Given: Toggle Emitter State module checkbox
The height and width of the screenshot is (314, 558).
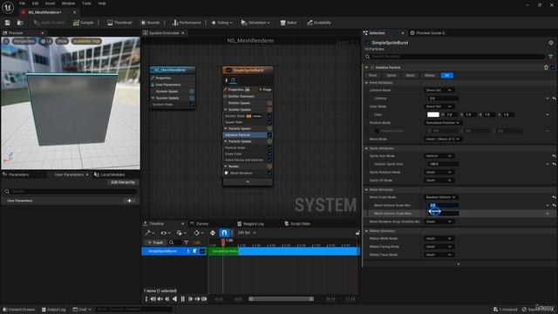Looking at the screenshot, I should click(269, 116).
